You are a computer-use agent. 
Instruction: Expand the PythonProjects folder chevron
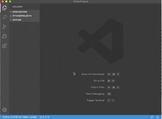(x=11, y=16)
